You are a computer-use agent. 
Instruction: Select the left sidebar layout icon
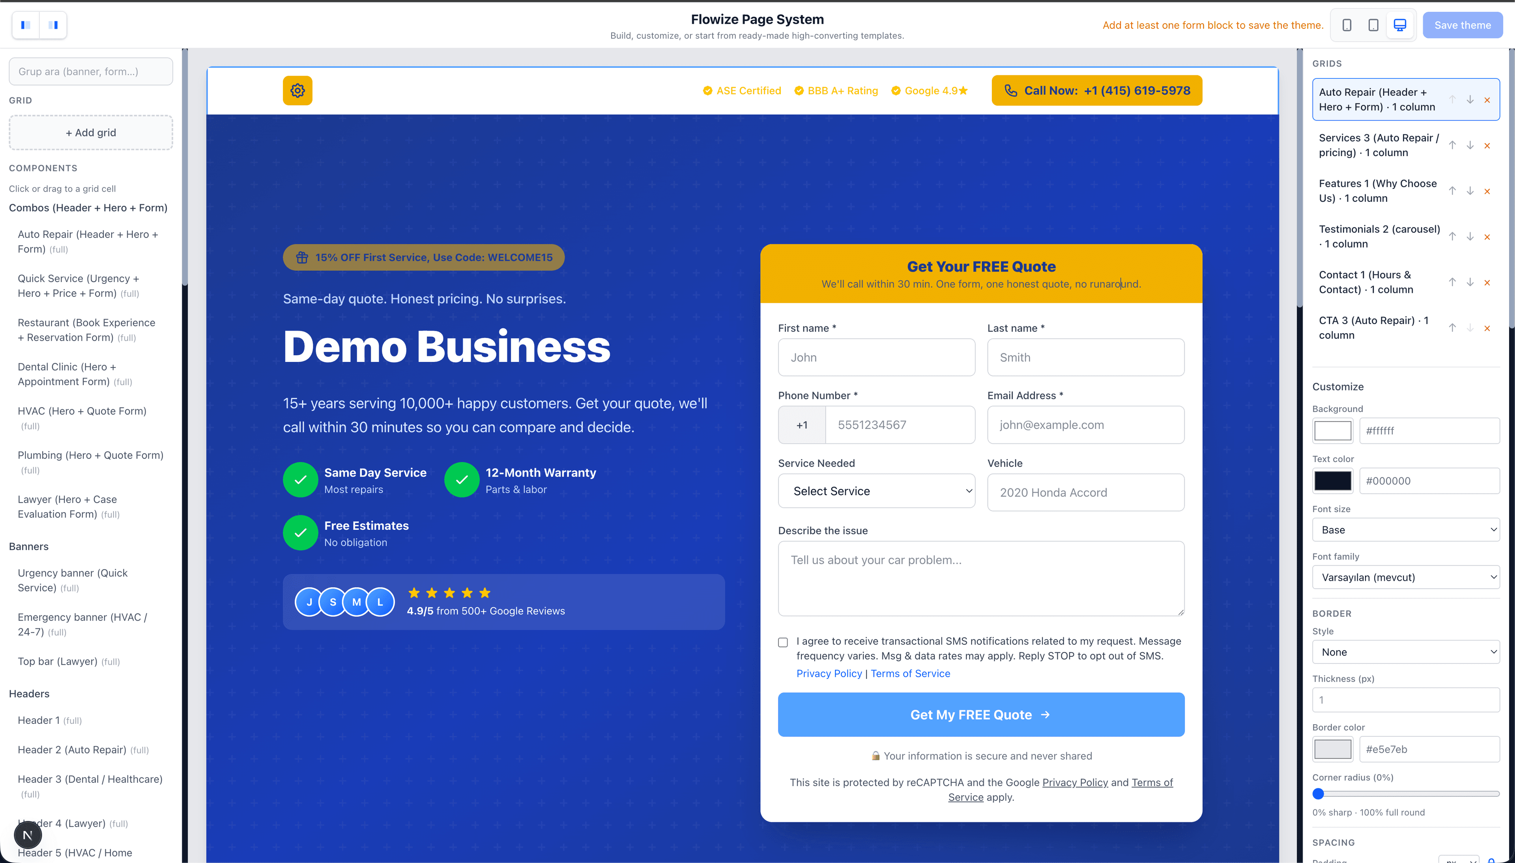coord(25,25)
